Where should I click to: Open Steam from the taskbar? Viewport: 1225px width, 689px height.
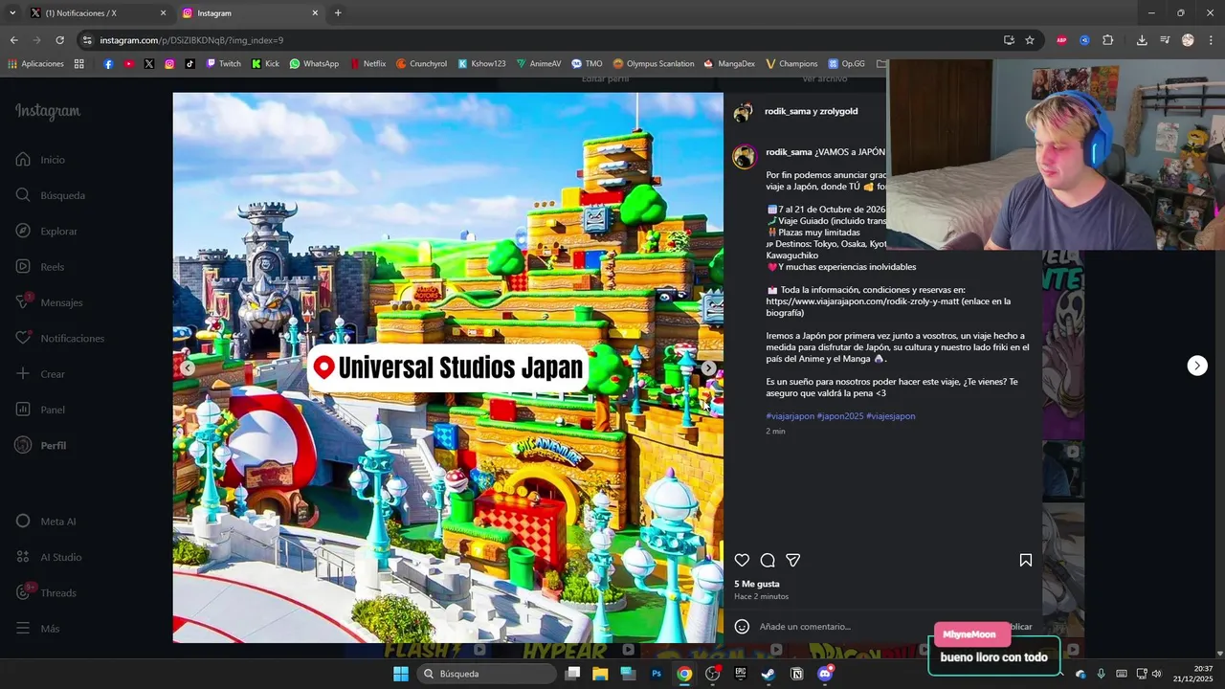[x=768, y=674]
